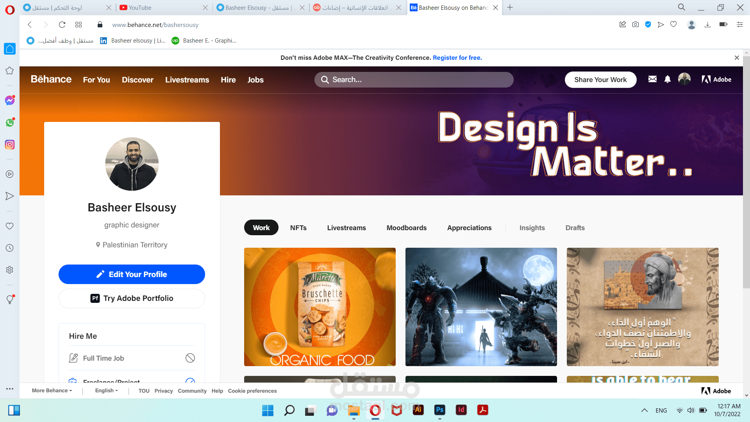The width and height of the screenshot is (750, 422).
Task: Reload the Behance page
Action: [x=62, y=25]
